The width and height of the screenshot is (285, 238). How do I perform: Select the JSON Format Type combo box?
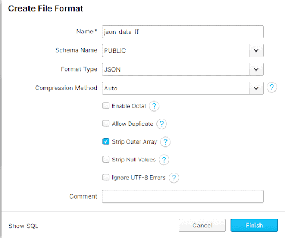(x=183, y=69)
